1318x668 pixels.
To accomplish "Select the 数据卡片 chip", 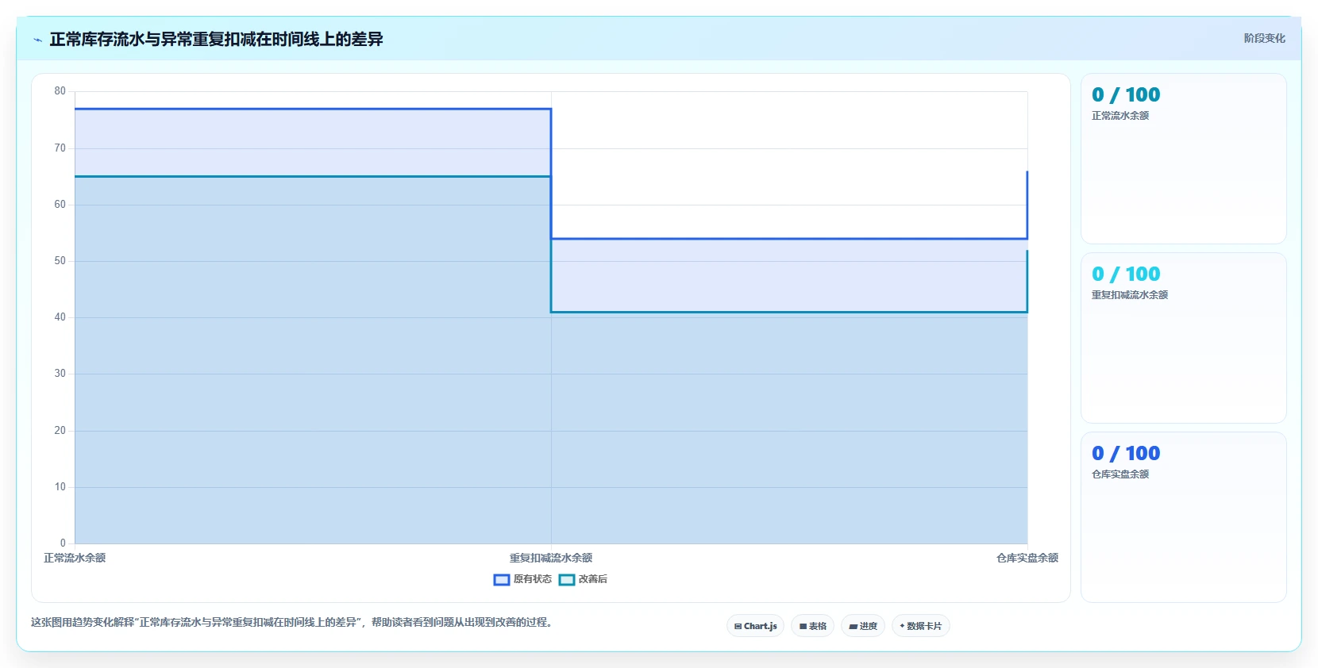I will (x=921, y=626).
